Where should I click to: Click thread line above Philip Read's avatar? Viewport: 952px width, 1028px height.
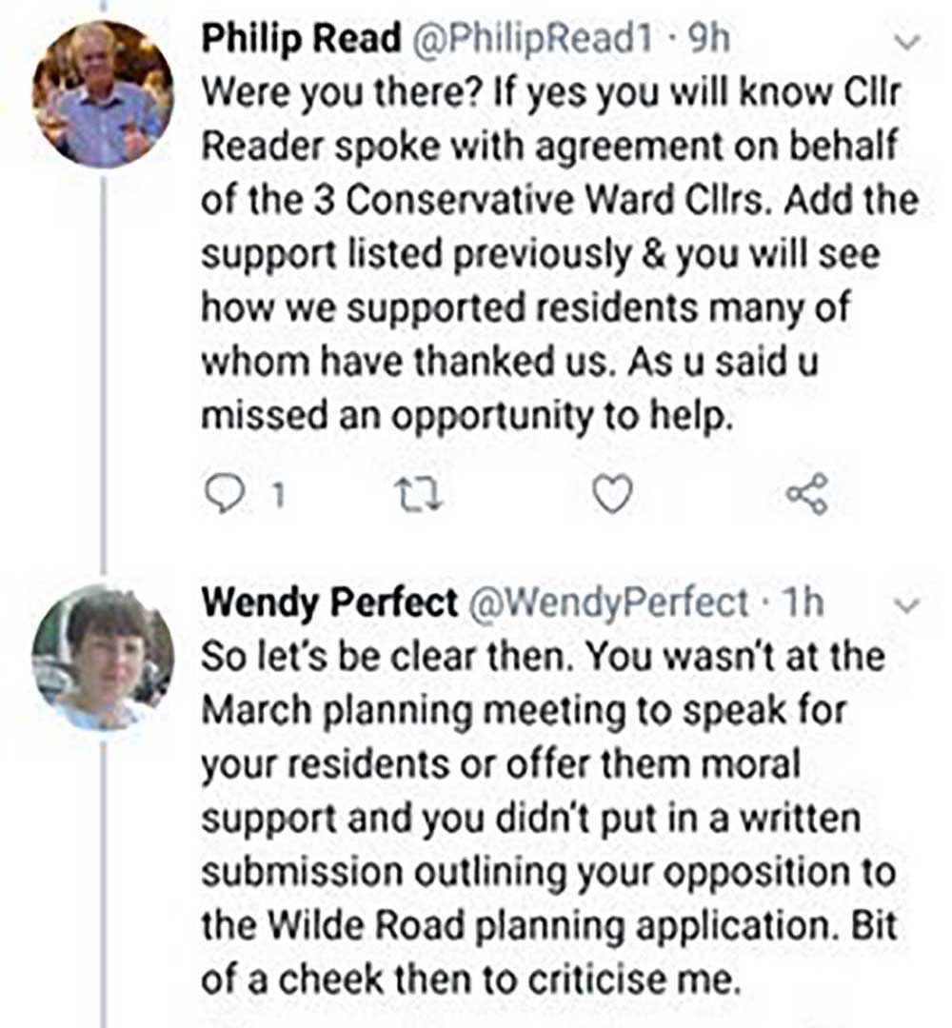(103, 10)
